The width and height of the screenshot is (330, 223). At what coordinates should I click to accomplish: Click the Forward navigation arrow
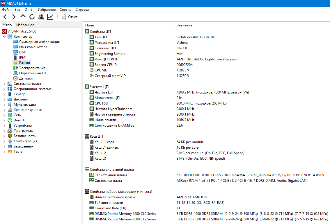(14, 17)
